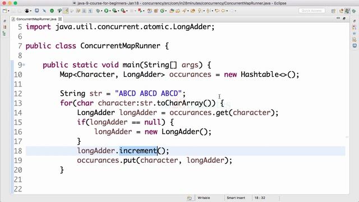
Task: Close the ConcurrentMapRunner.java tab
Action: 60,19
